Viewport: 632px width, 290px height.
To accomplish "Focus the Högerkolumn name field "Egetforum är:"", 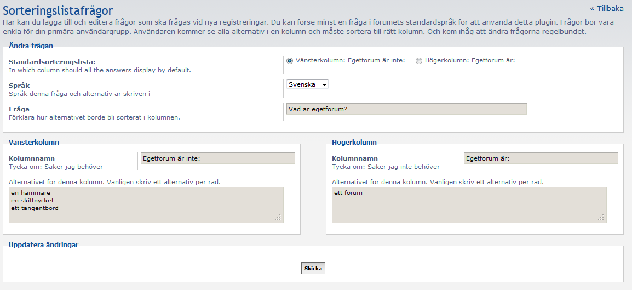I will click(541, 158).
